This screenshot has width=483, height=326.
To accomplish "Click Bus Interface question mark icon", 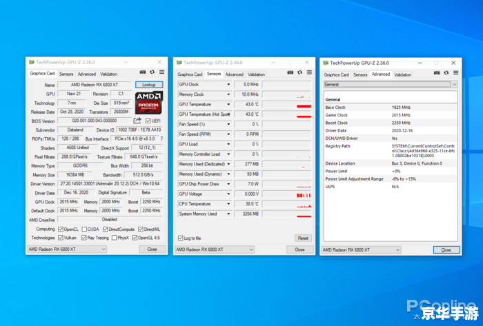I will click(x=161, y=139).
